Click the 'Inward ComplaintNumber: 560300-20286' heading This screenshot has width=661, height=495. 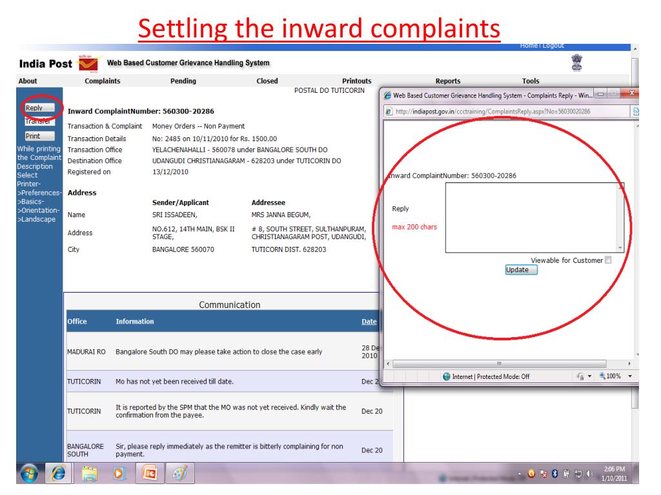pyautogui.click(x=141, y=112)
